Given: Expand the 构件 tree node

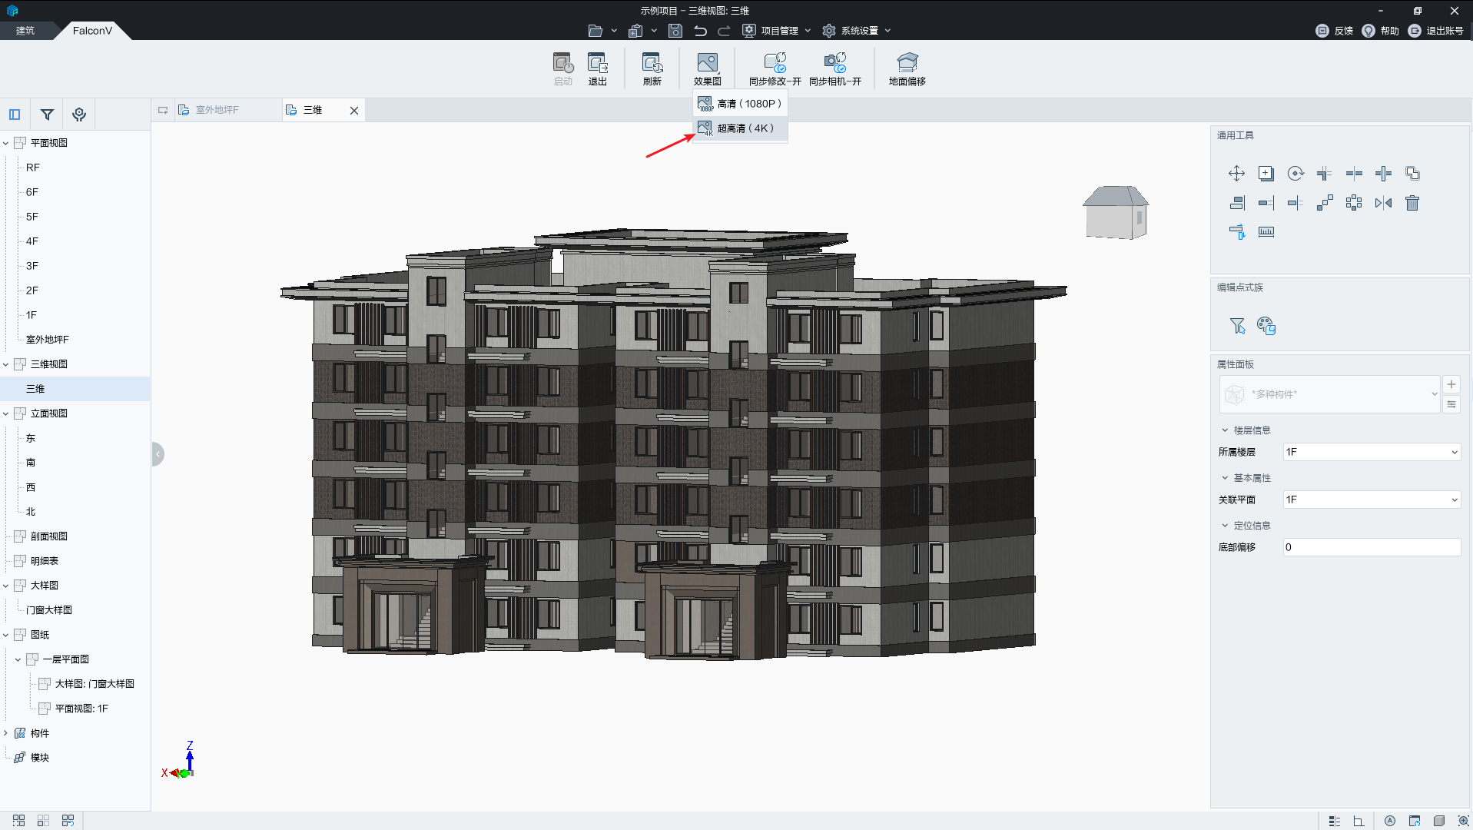Looking at the screenshot, I should coord(6,733).
